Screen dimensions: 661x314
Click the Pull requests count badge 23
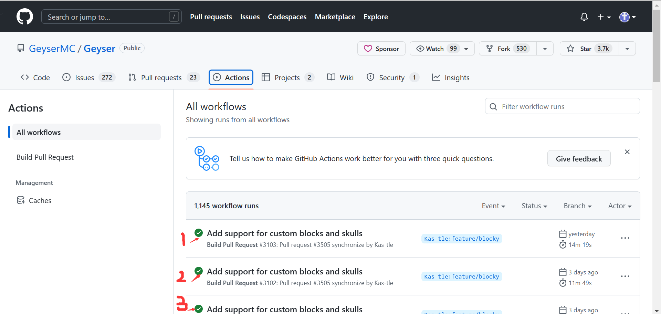click(193, 77)
